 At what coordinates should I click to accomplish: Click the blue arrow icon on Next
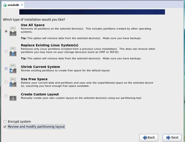click(x=168, y=138)
